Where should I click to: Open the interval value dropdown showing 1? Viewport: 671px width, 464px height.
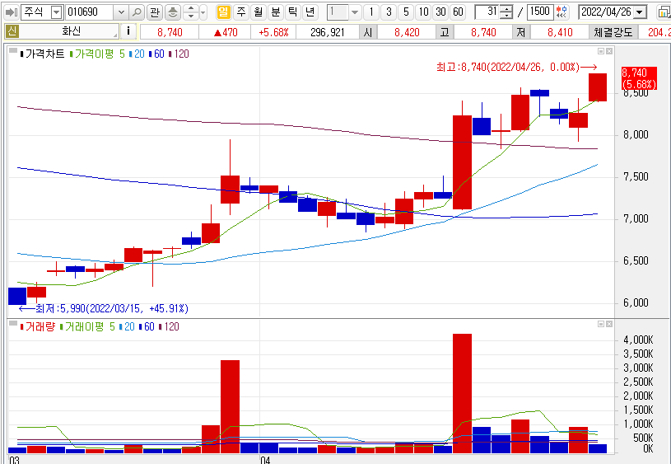point(355,12)
